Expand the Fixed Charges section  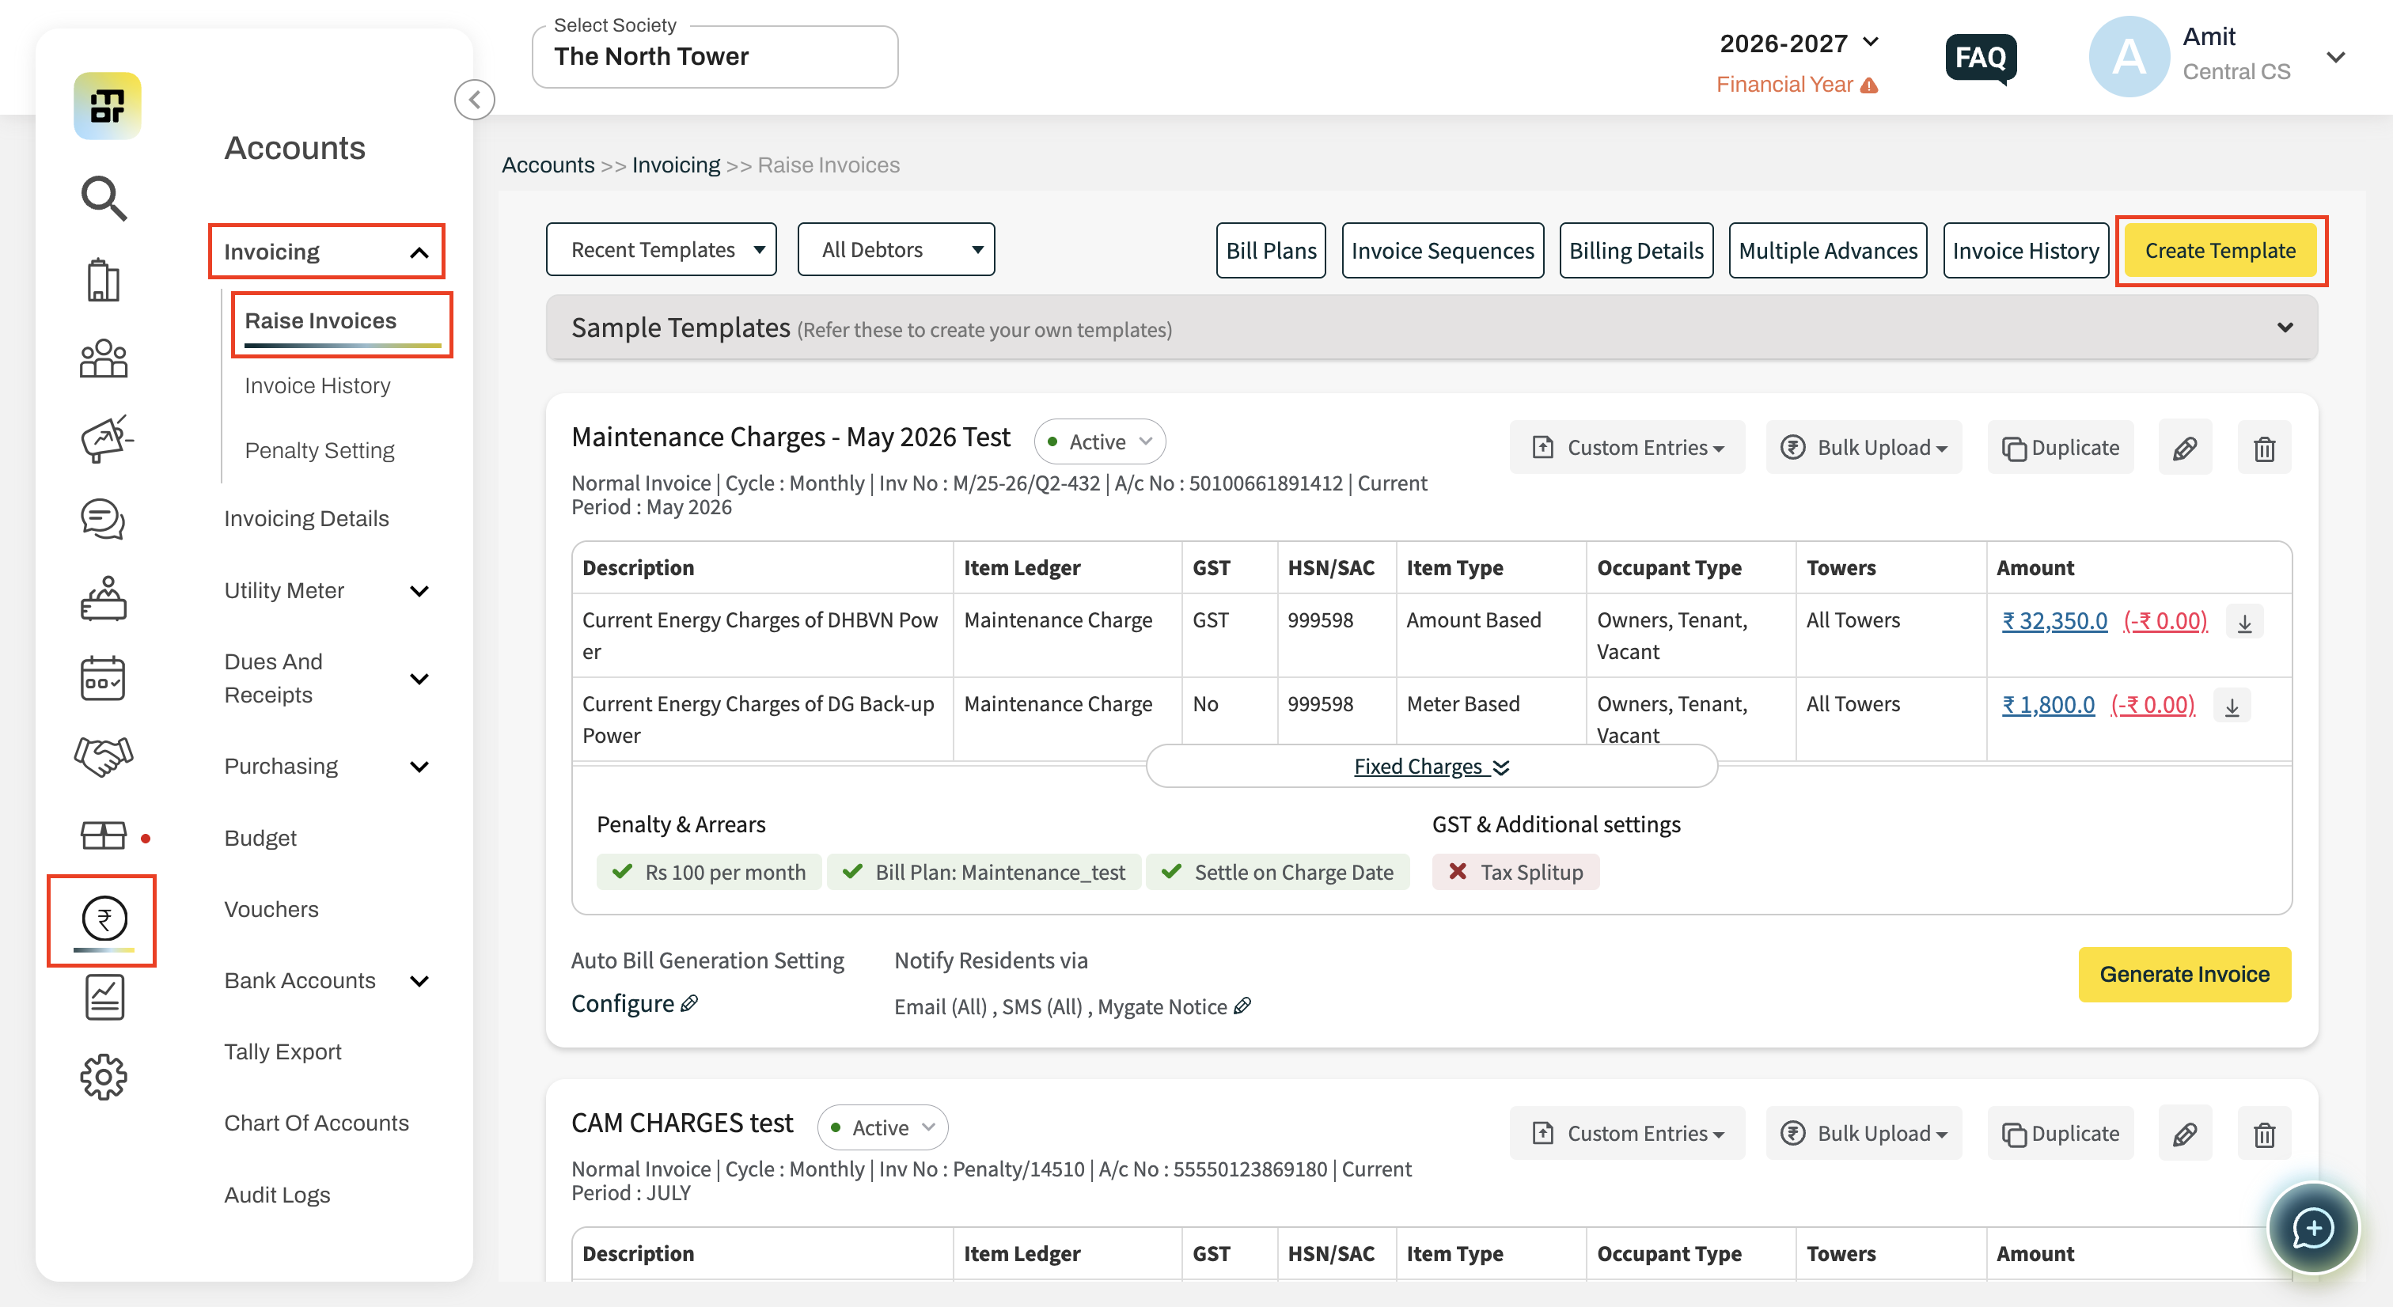click(1432, 767)
